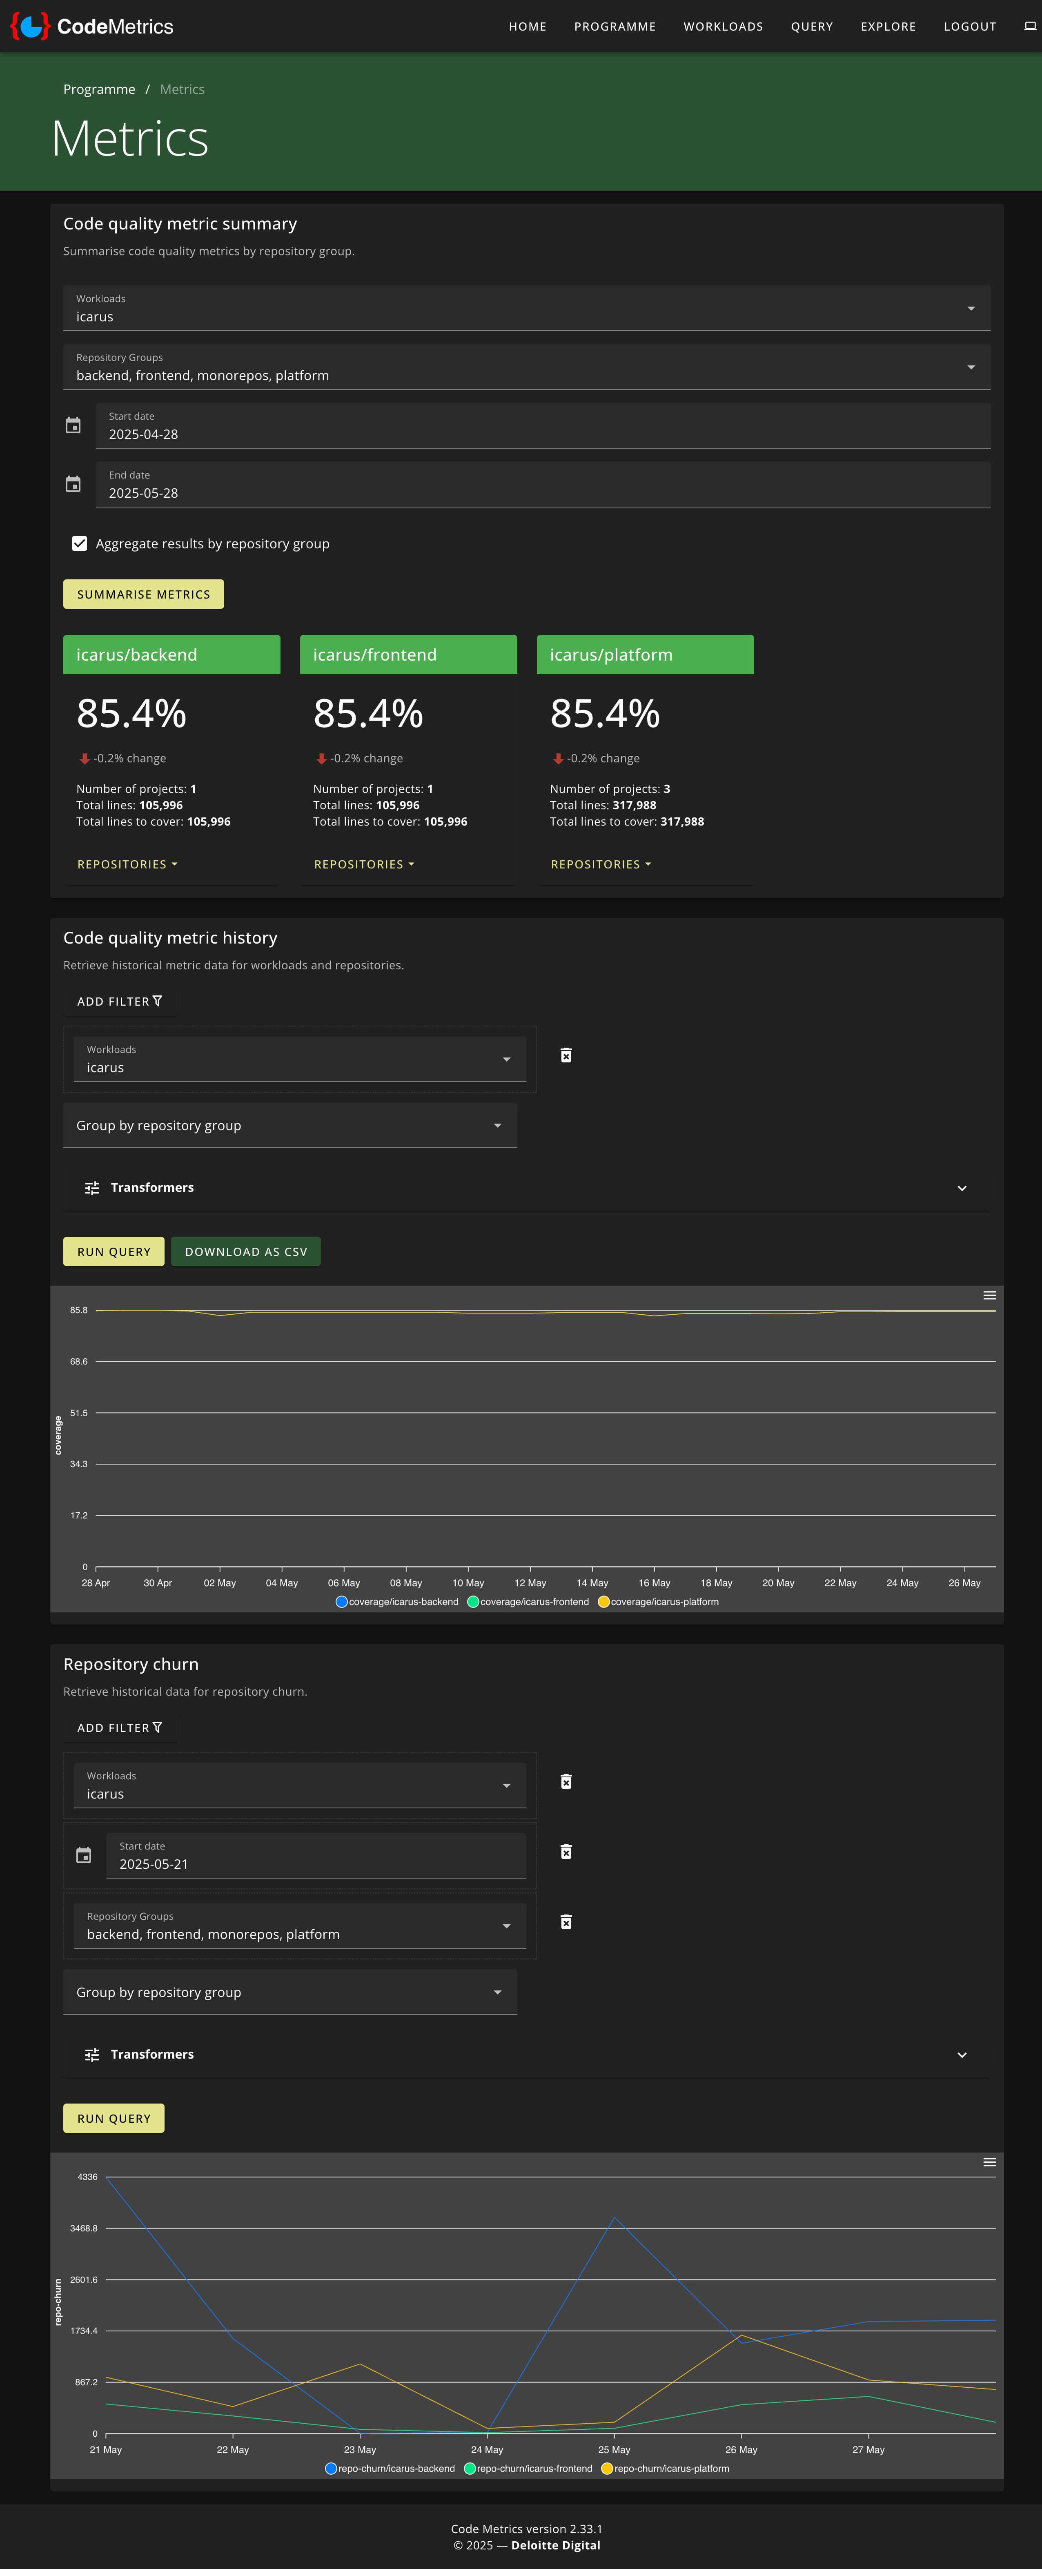Click the CodeMetrics logo icon

coord(30,26)
